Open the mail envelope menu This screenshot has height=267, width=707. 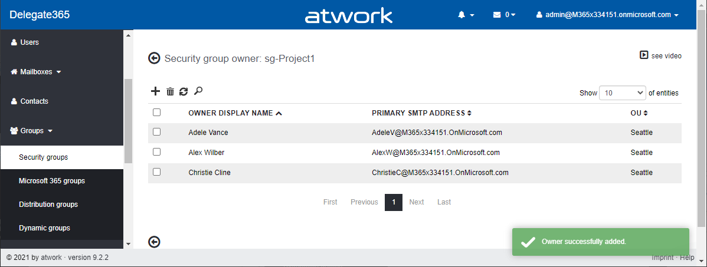pyautogui.click(x=504, y=15)
